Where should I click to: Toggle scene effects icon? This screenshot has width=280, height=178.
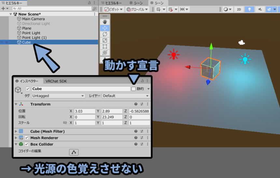click(269, 9)
